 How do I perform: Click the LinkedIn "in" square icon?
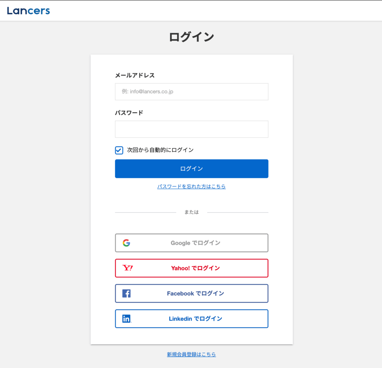(126, 319)
